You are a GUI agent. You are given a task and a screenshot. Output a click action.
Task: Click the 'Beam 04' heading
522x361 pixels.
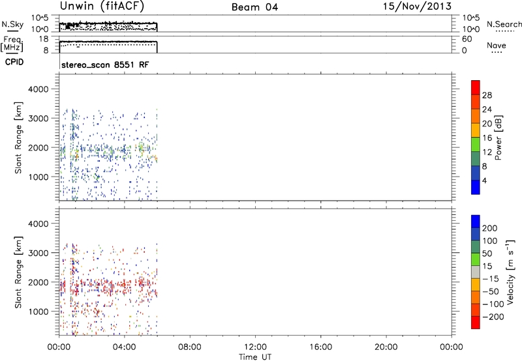(254, 7)
